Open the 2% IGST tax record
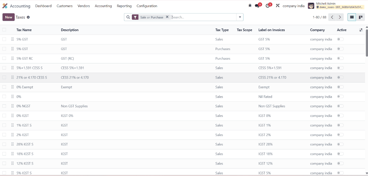The height and width of the screenshot is (176, 368). 22,135
